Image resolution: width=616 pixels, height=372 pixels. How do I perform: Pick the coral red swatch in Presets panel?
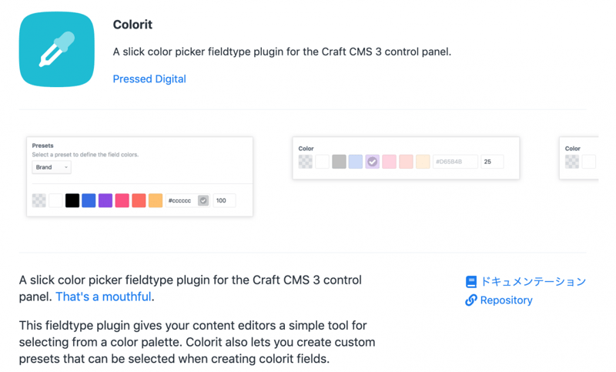tap(139, 200)
